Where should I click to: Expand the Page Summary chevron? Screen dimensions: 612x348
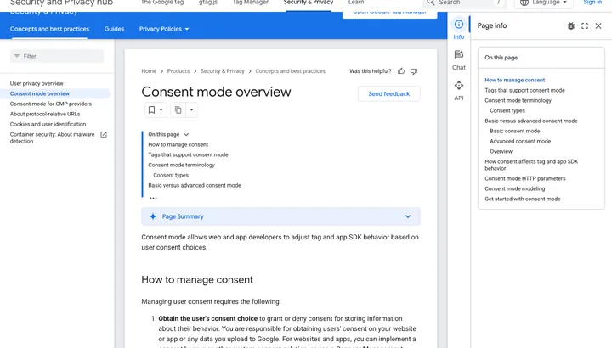click(x=407, y=216)
